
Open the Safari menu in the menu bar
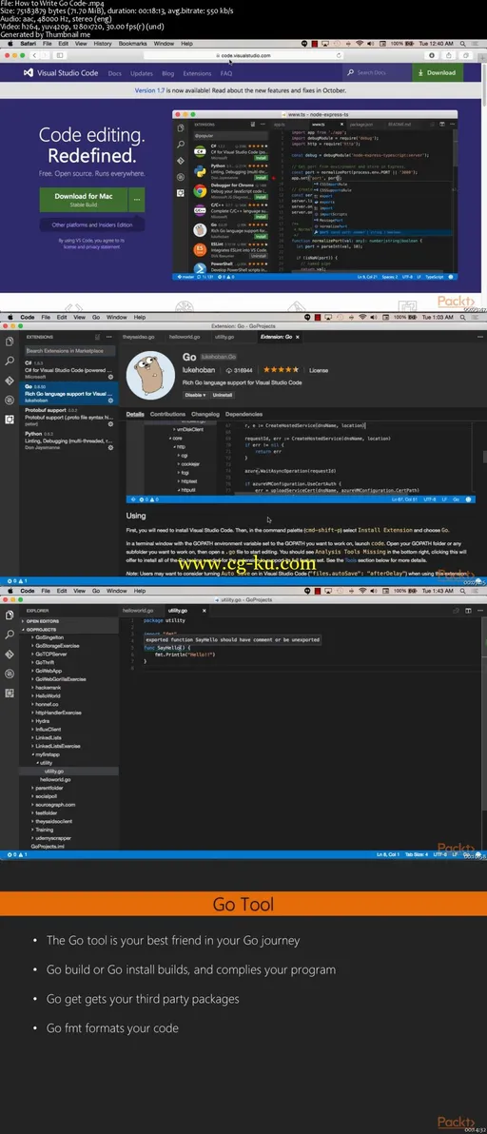[x=29, y=44]
